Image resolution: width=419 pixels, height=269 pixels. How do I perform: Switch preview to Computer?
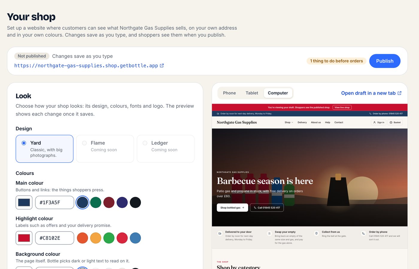(278, 93)
